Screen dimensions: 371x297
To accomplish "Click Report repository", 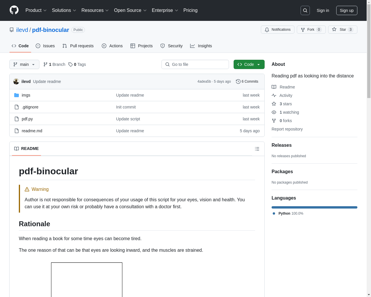I will pos(287,129).
